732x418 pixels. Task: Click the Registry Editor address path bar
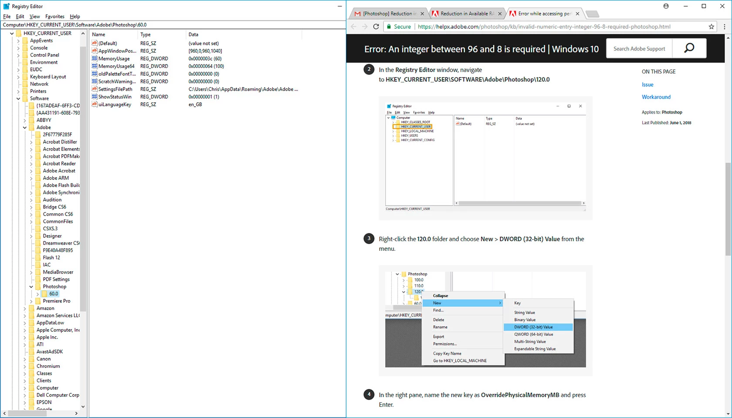point(173,25)
